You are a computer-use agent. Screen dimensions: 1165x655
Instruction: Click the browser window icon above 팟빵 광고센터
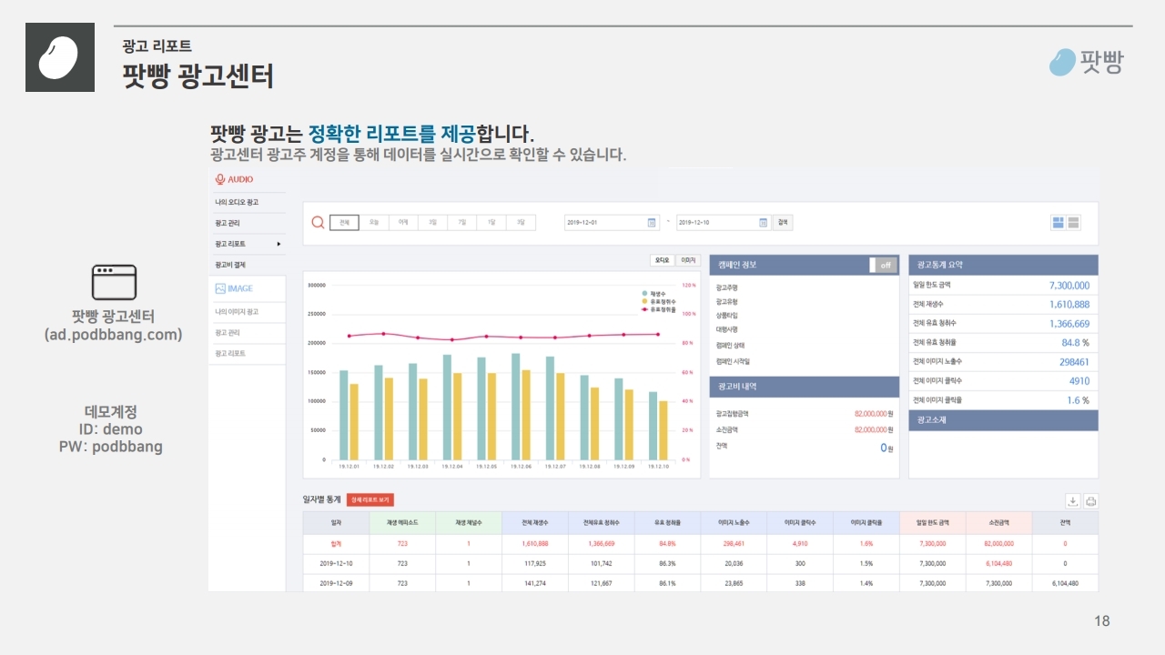[x=114, y=282]
